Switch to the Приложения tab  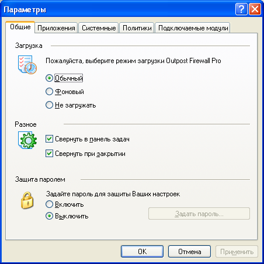click(x=56, y=28)
